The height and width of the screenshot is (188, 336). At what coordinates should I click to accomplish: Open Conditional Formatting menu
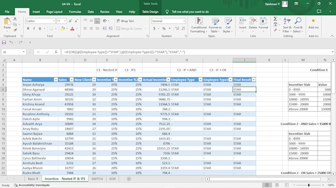point(199,25)
